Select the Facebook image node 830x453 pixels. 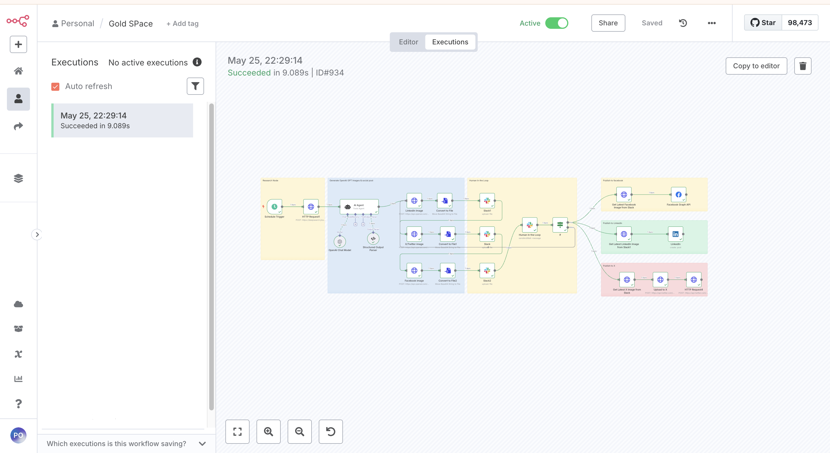[414, 271]
